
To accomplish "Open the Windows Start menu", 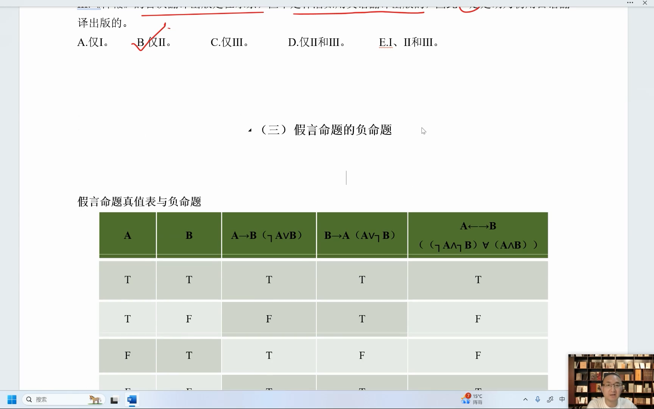I will tap(12, 400).
